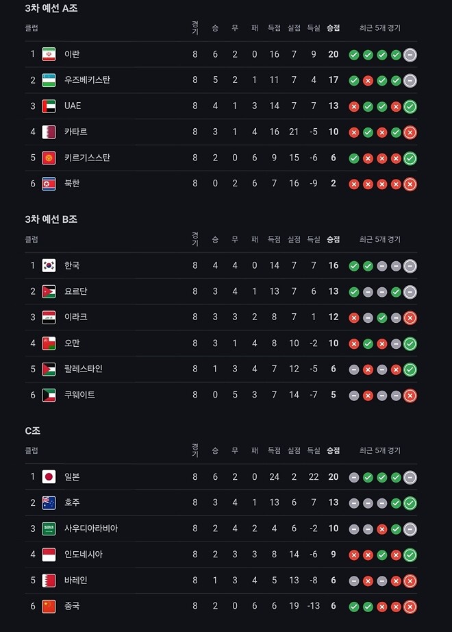Open the 요르단 team link
The width and height of the screenshot is (452, 632).
click(75, 291)
